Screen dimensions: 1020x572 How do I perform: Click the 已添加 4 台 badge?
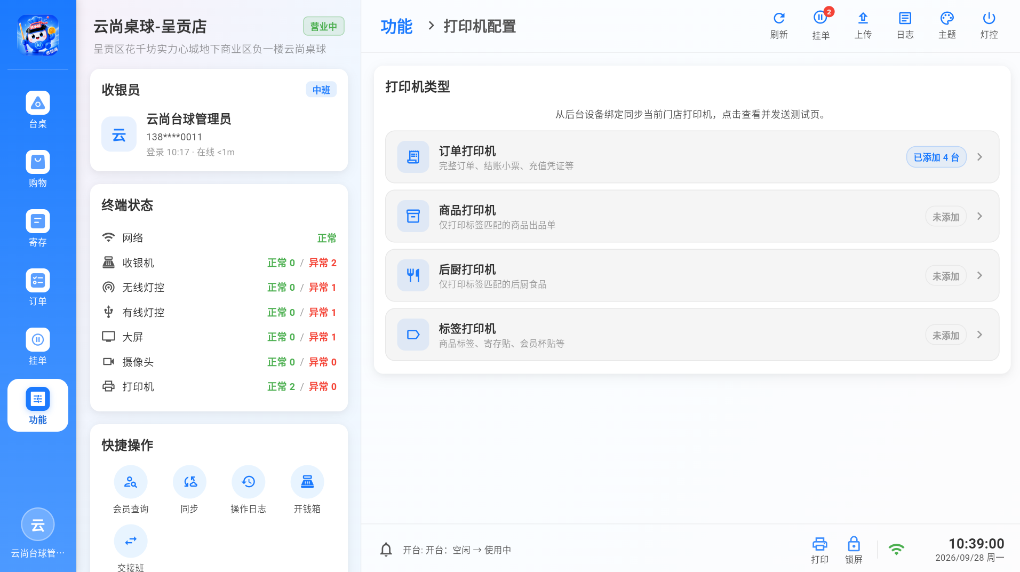[x=936, y=157]
